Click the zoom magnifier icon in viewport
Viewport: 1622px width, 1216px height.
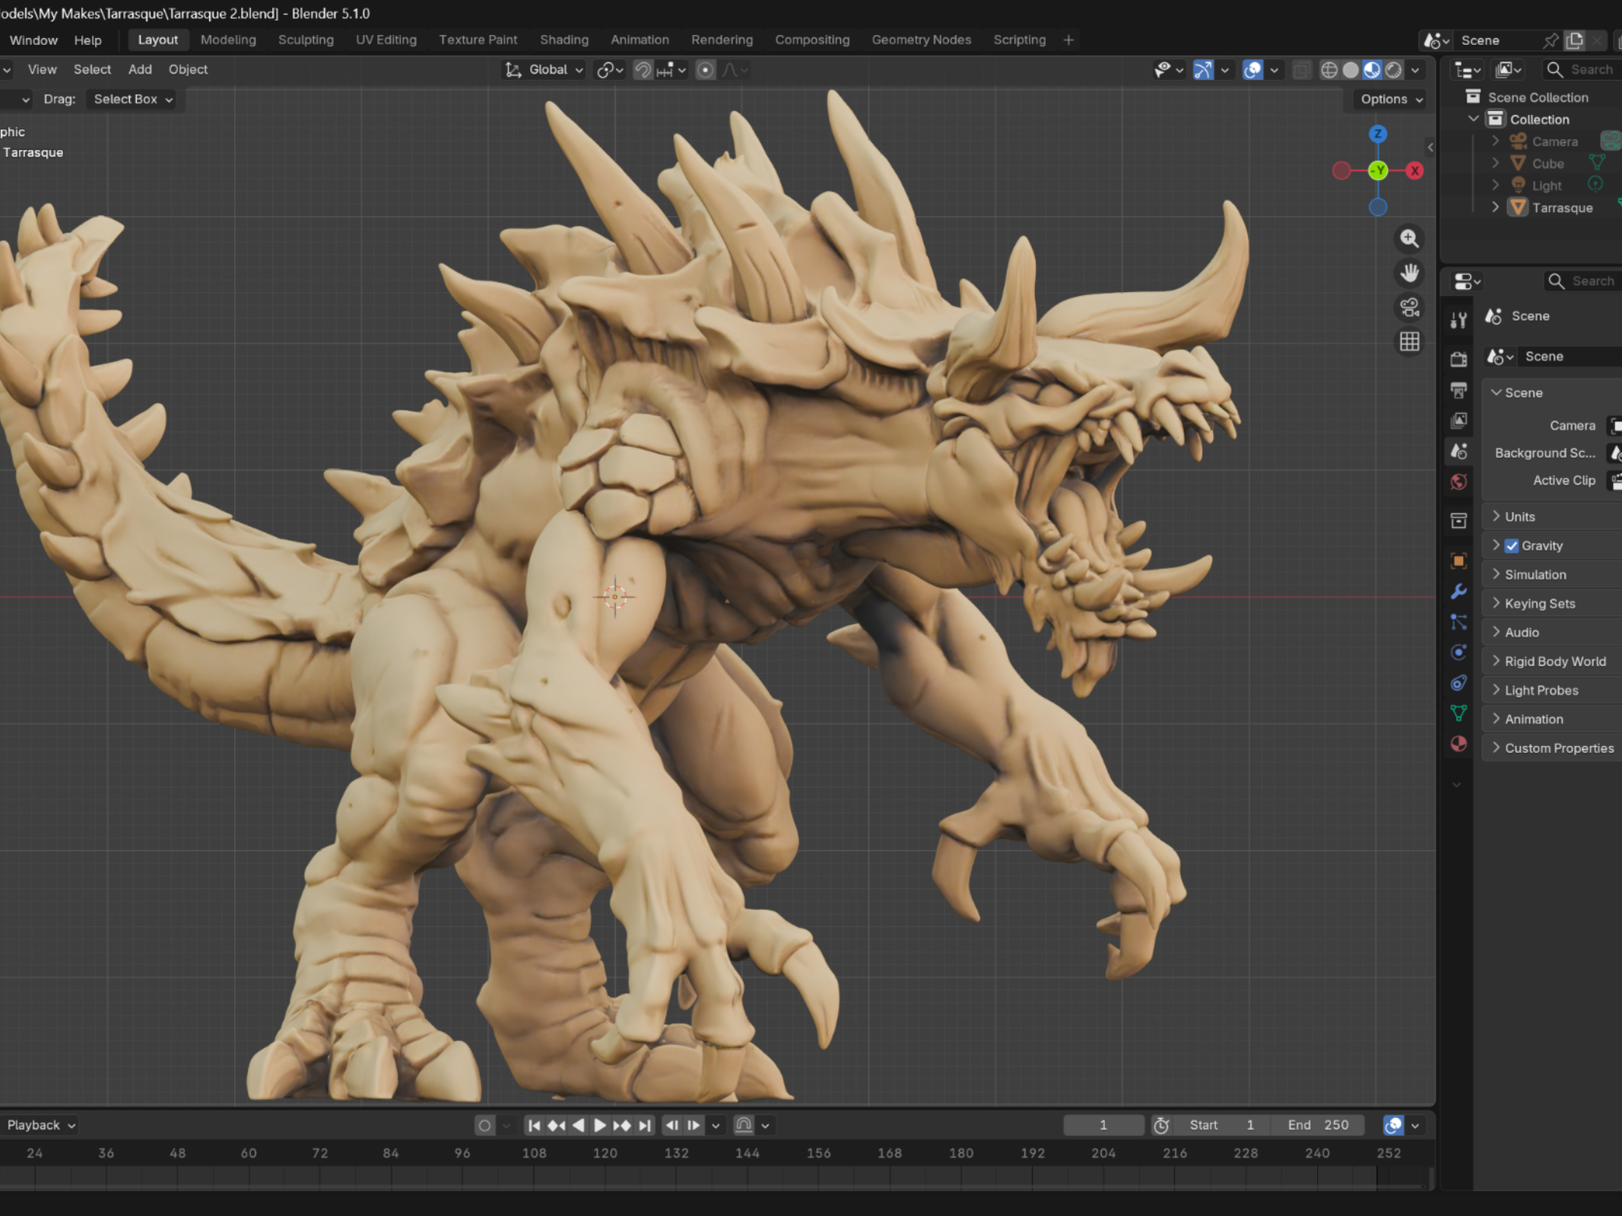point(1409,239)
